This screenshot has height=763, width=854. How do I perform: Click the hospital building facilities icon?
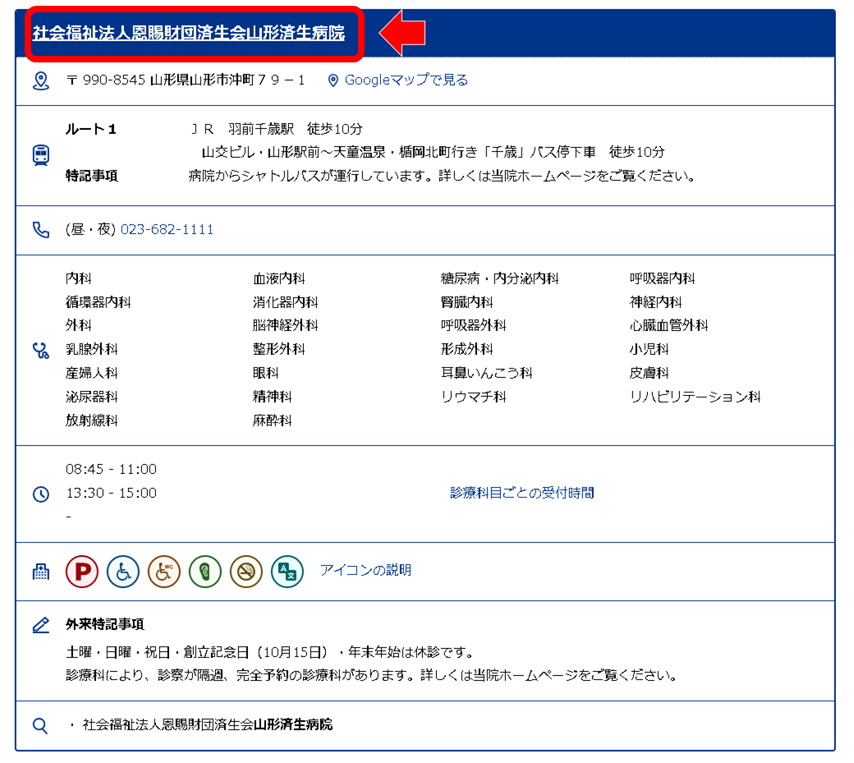[41, 572]
